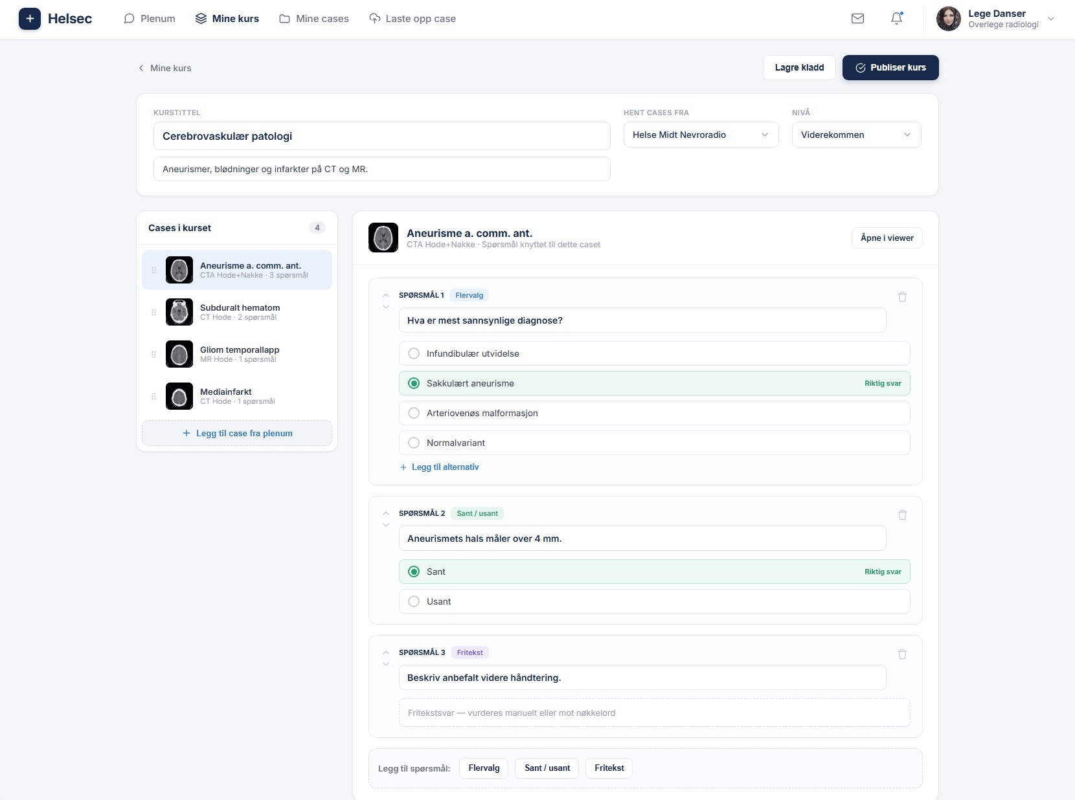1075x800 pixels.
Task: Add a Fritekst question
Action: pos(609,768)
